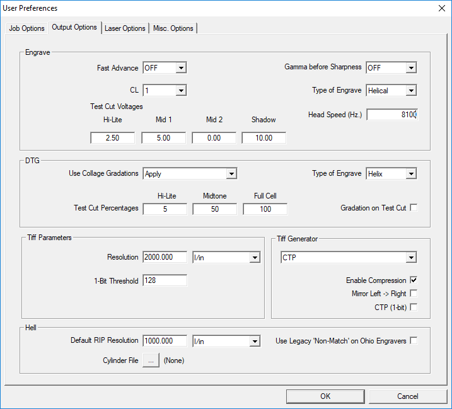Enable Gradation on Test Cut checkbox
This screenshot has width=452, height=409.
pos(414,208)
